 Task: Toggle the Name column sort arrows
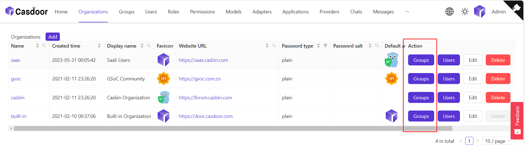tap(37, 46)
